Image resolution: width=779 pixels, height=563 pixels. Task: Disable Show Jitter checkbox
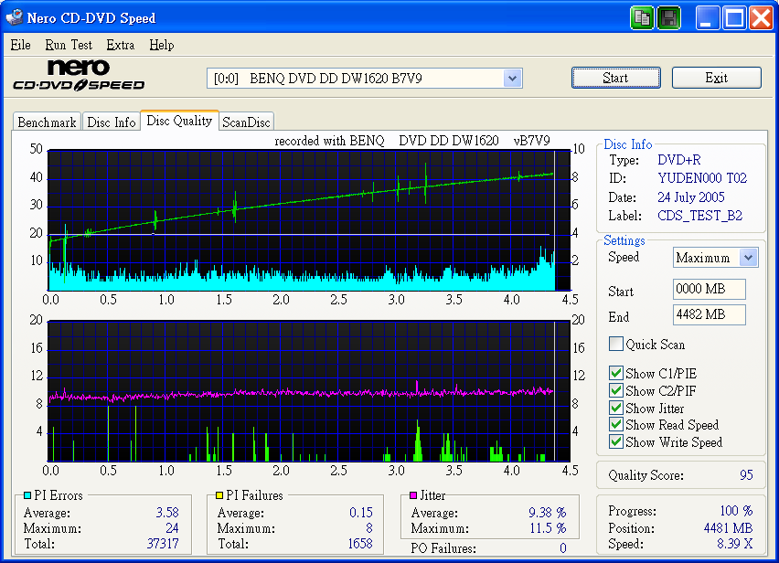(616, 408)
